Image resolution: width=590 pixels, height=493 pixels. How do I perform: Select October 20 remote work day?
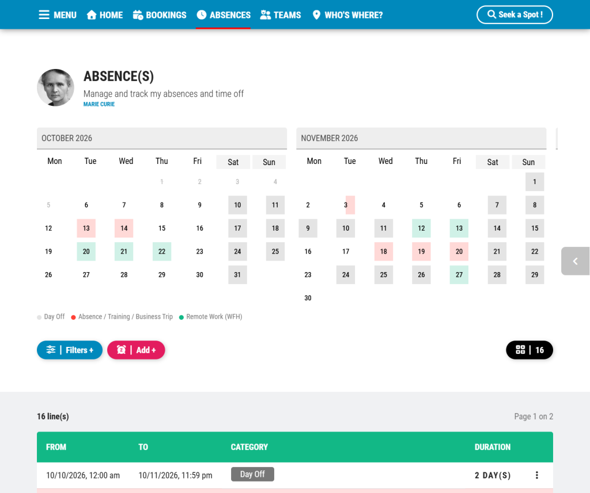click(86, 251)
